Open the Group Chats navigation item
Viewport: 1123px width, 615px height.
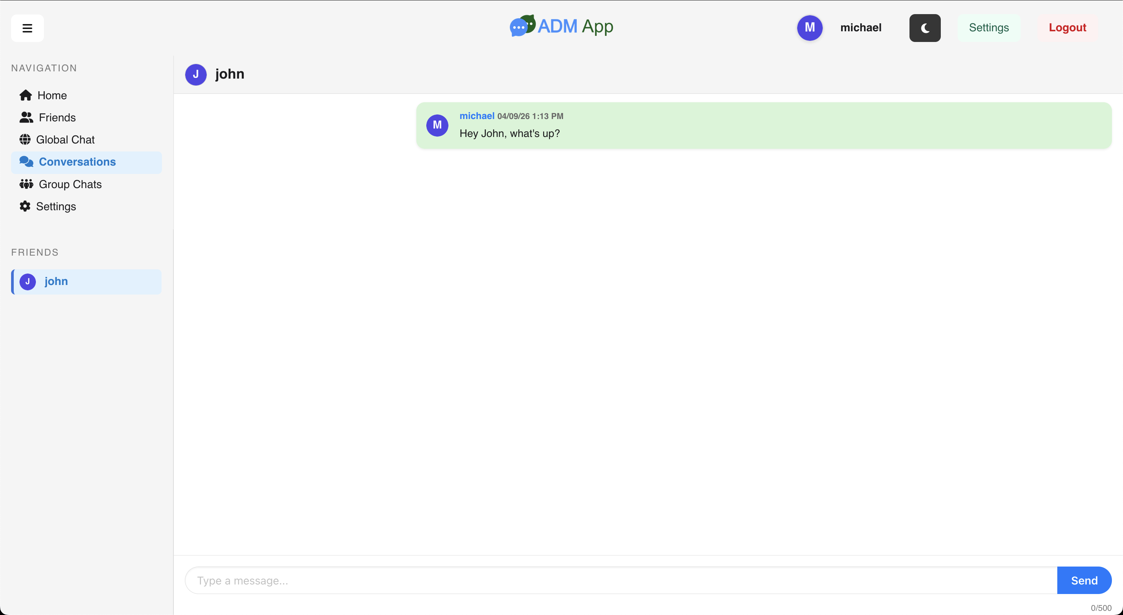(70, 184)
